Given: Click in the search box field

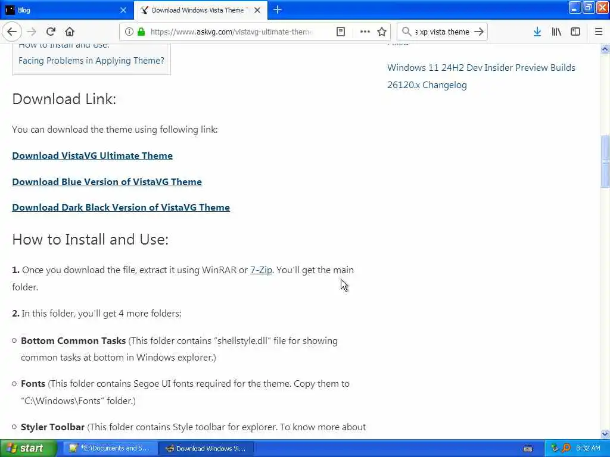Looking at the screenshot, I should click(x=443, y=32).
